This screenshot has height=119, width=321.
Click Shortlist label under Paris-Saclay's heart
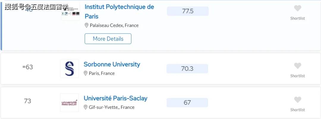298,110
